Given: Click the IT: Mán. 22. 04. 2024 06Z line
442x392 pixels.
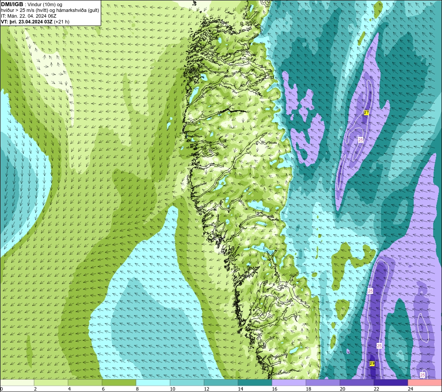Looking at the screenshot, I should tap(28, 16).
